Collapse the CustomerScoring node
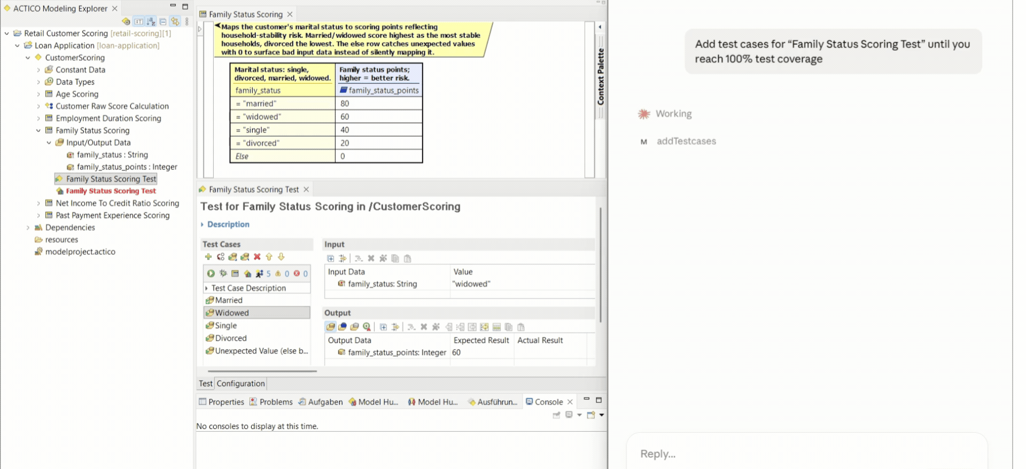The height and width of the screenshot is (469, 1026). point(28,58)
